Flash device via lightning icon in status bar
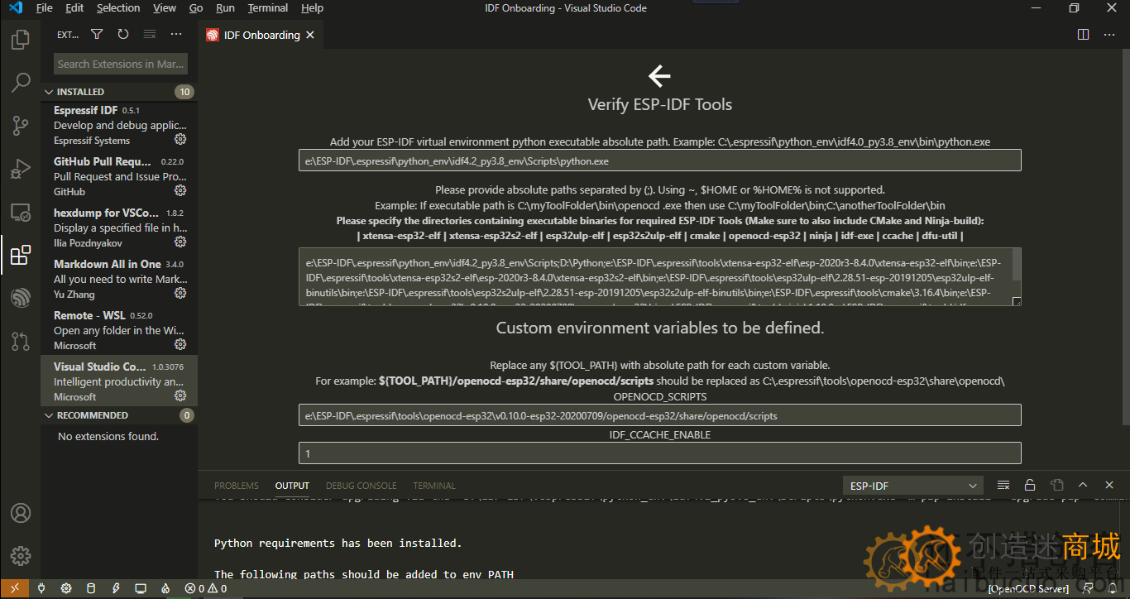 click(x=116, y=589)
